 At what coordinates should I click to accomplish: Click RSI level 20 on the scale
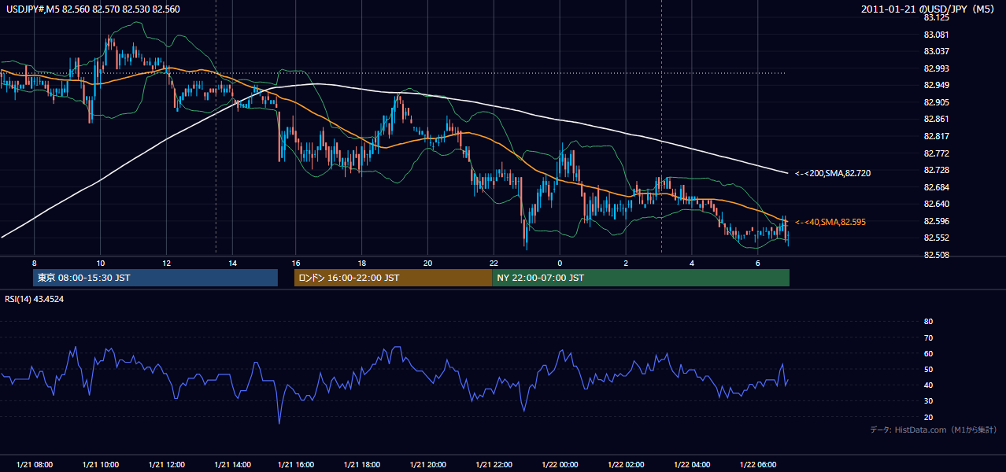928,417
